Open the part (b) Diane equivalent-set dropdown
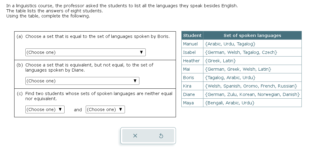Screen dimensions: 322x163 click(82, 81)
